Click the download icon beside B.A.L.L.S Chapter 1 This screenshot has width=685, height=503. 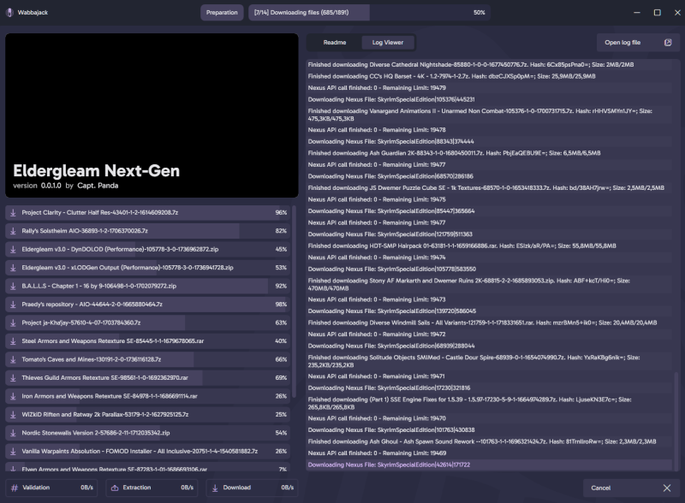pyautogui.click(x=13, y=286)
